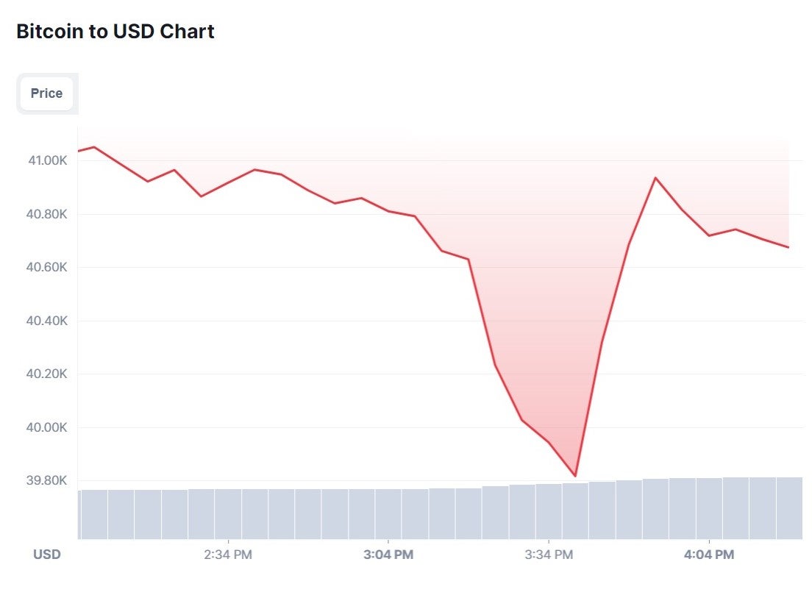812x609 pixels.
Task: Click the last volume bar on the right
Action: coord(788,508)
